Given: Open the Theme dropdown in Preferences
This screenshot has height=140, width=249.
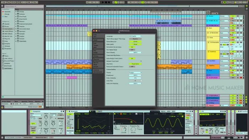Looking at the screenshot, I should 135,72.
